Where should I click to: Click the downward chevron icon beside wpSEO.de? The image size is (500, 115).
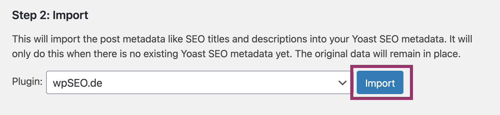click(342, 83)
